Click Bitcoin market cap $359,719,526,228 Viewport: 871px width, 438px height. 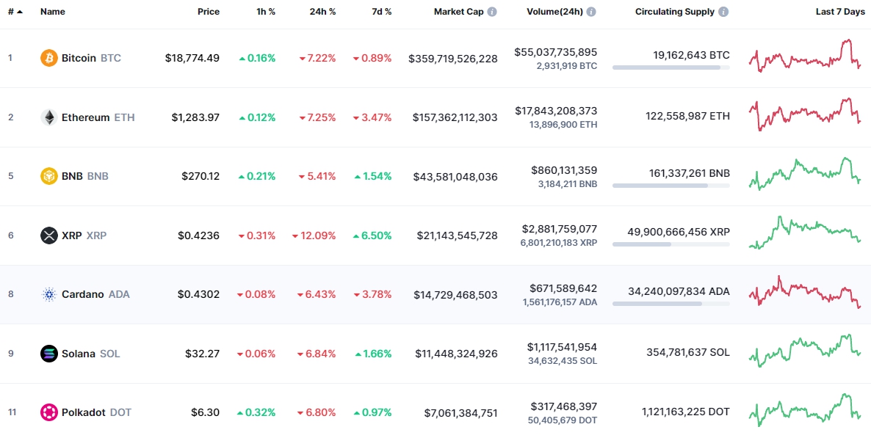point(452,58)
